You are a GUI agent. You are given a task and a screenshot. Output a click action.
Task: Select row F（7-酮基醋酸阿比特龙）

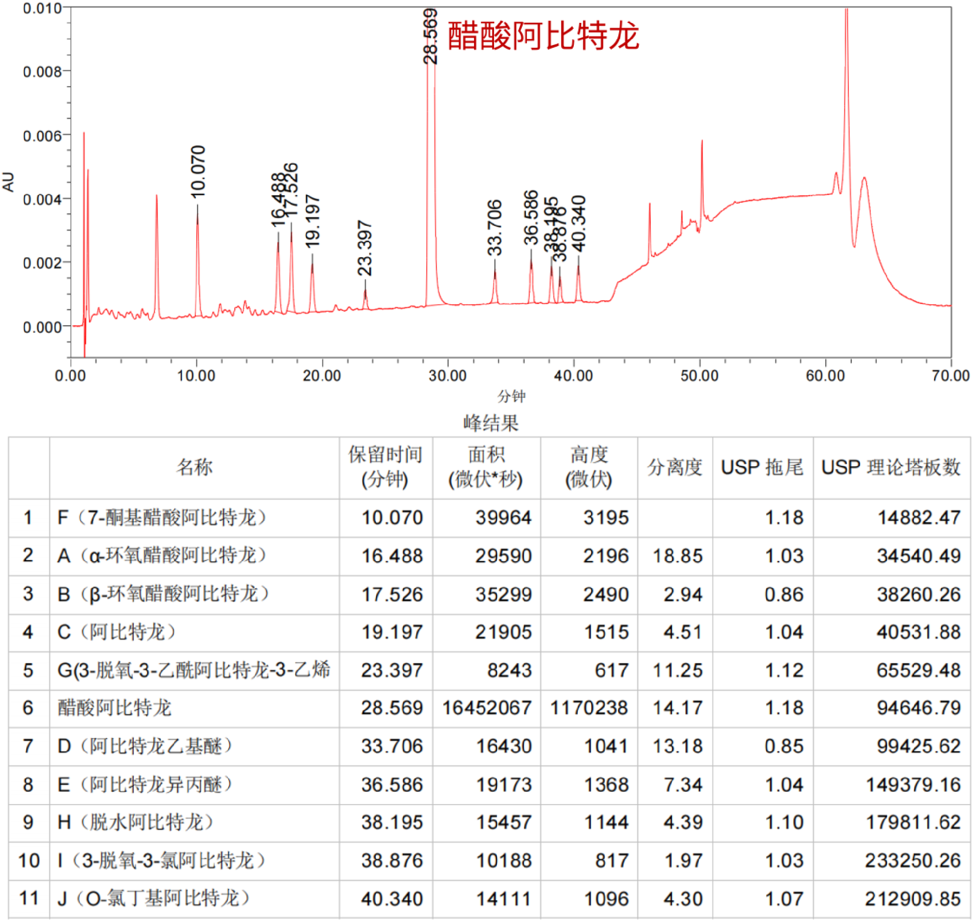tap(489, 518)
